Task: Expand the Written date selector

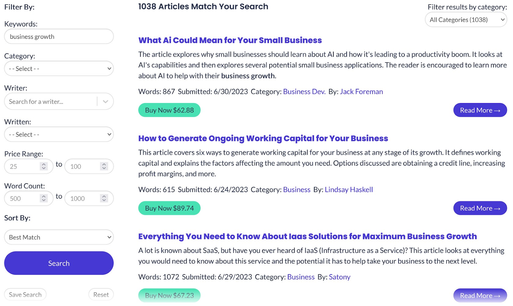Action: point(59,134)
